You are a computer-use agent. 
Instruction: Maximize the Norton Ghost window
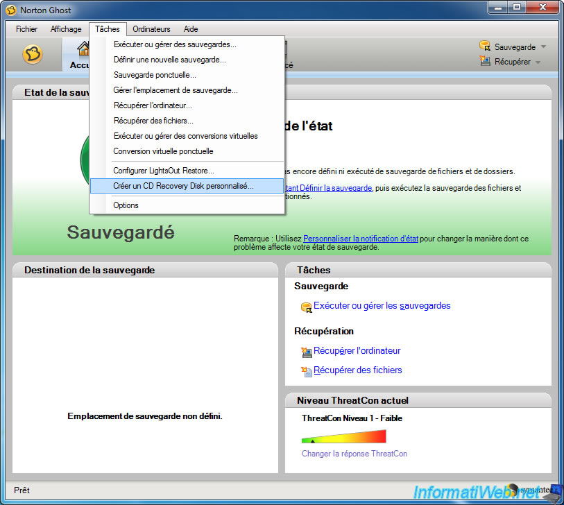tap(517, 7)
